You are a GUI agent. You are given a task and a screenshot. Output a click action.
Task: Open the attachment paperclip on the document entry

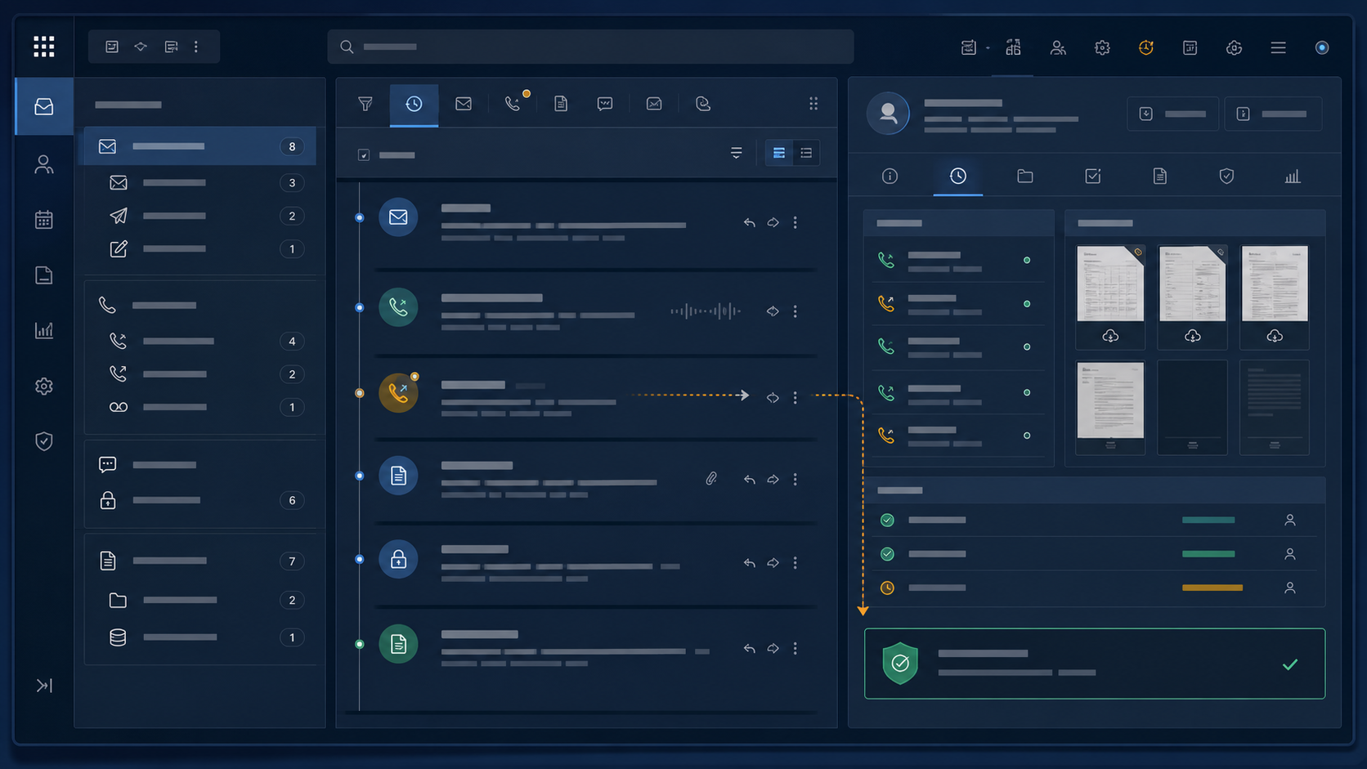[x=711, y=479]
